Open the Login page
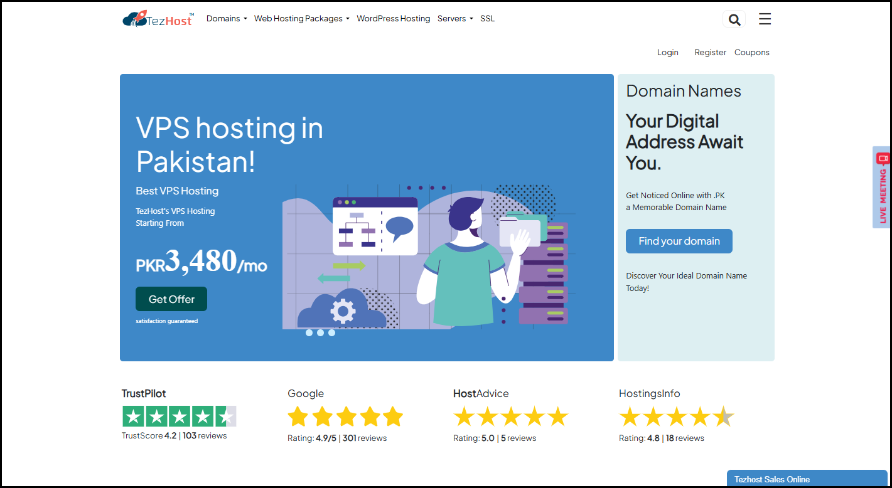This screenshot has height=488, width=892. [667, 52]
